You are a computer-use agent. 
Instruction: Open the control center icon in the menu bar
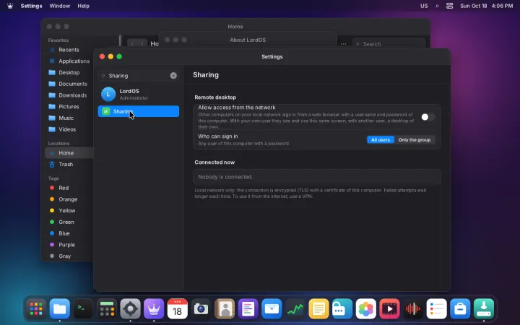(449, 6)
